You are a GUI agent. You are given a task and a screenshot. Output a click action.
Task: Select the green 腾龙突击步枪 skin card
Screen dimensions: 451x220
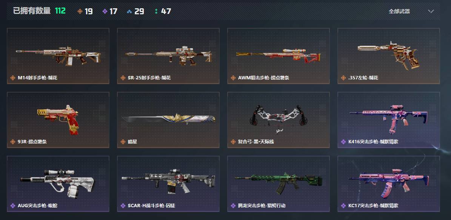coord(279,184)
